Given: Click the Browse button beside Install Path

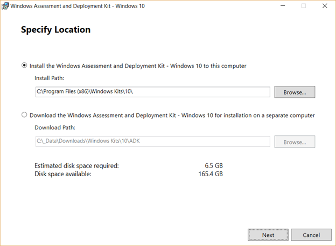Looking at the screenshot, I should click(x=295, y=92).
